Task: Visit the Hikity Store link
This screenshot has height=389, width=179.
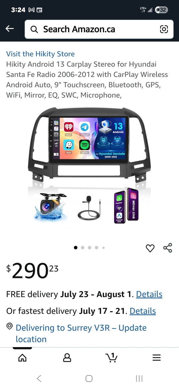Action: tap(40, 54)
